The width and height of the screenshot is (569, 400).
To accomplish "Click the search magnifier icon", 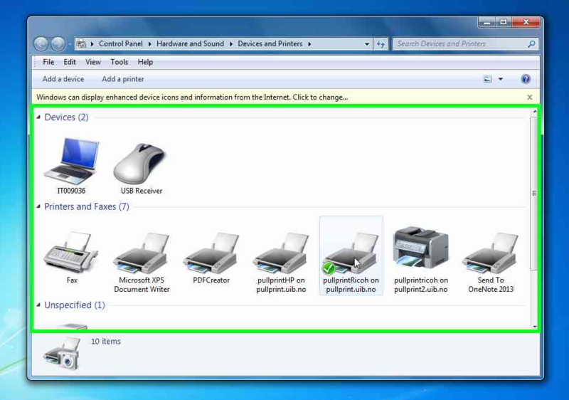I will point(531,44).
